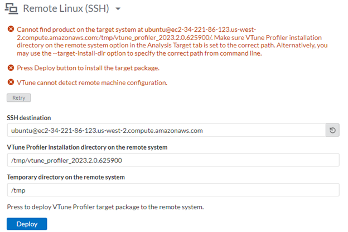This screenshot has height=232, width=348.
Task: Click the Temporary directory input field
Action: 173,190
